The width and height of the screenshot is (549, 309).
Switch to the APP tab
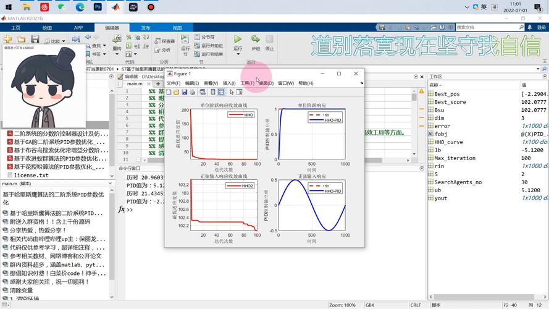[78, 28]
